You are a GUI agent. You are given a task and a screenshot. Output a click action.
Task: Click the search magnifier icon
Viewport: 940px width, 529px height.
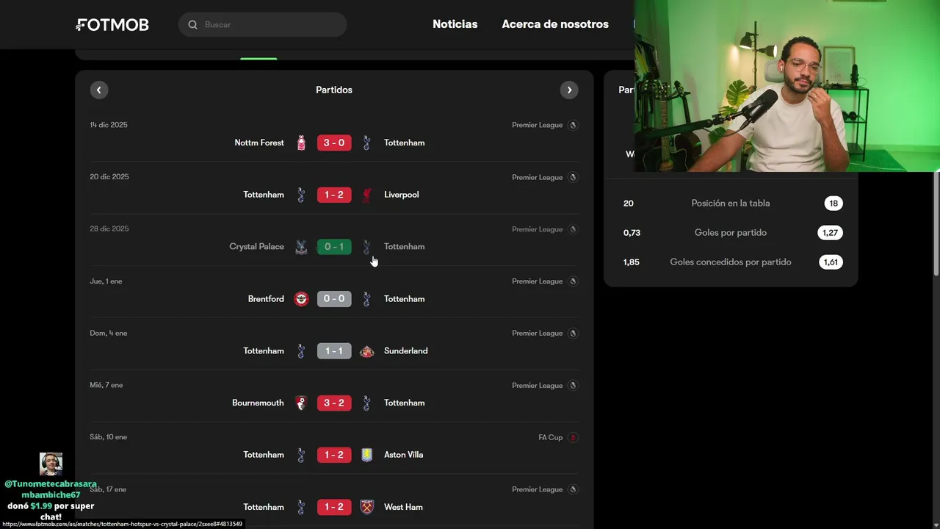(192, 24)
